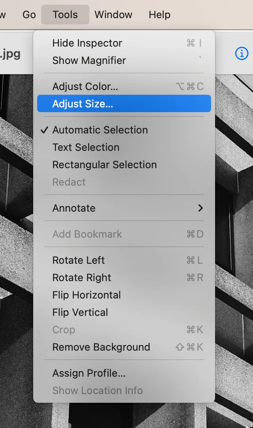Select Automatic Selection checkmark option
The width and height of the screenshot is (253, 428).
pyautogui.click(x=100, y=130)
